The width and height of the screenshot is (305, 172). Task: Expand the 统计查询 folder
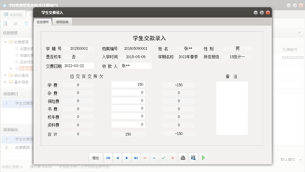[5, 75]
